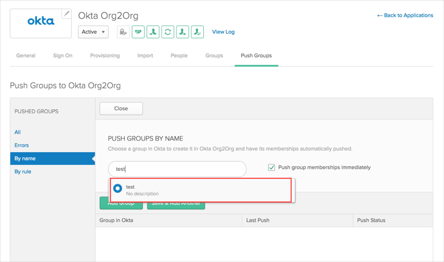
Task: Toggle Push group memberships immediately checkbox
Action: click(x=271, y=167)
